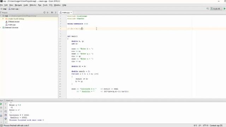Click the UTF-8 encoding in status bar

tap(206, 126)
